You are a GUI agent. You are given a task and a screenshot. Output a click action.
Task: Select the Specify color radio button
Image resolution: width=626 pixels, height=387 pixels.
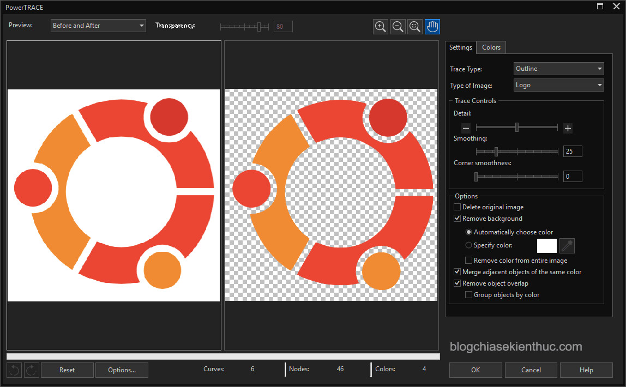click(468, 245)
